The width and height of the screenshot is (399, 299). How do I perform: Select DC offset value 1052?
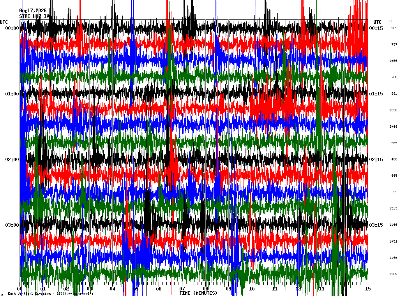pyautogui.click(x=393, y=241)
